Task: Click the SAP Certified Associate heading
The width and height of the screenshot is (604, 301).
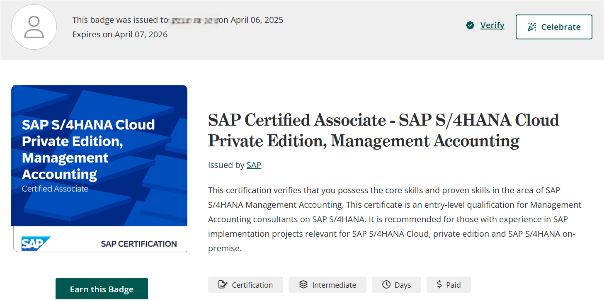Action: pyautogui.click(x=383, y=131)
